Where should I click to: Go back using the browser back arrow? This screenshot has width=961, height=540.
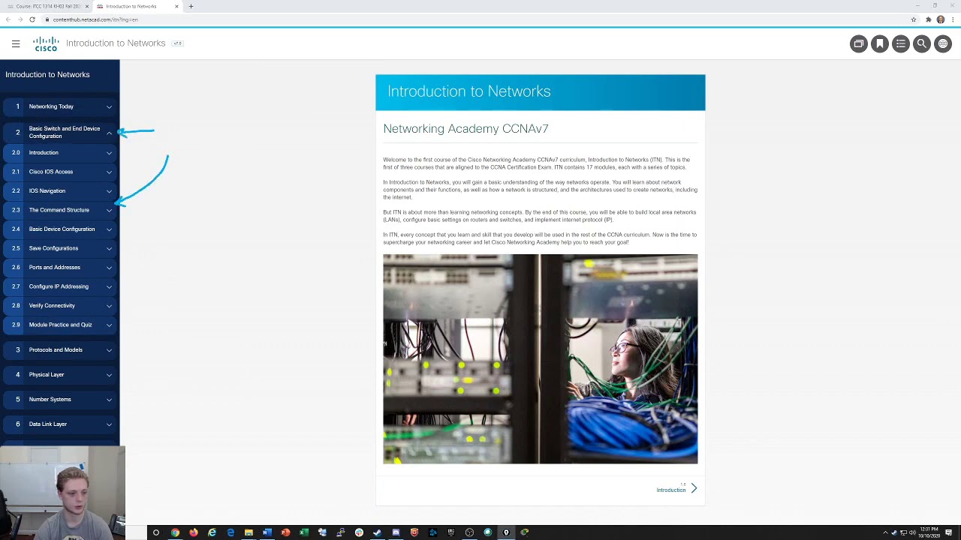point(8,19)
